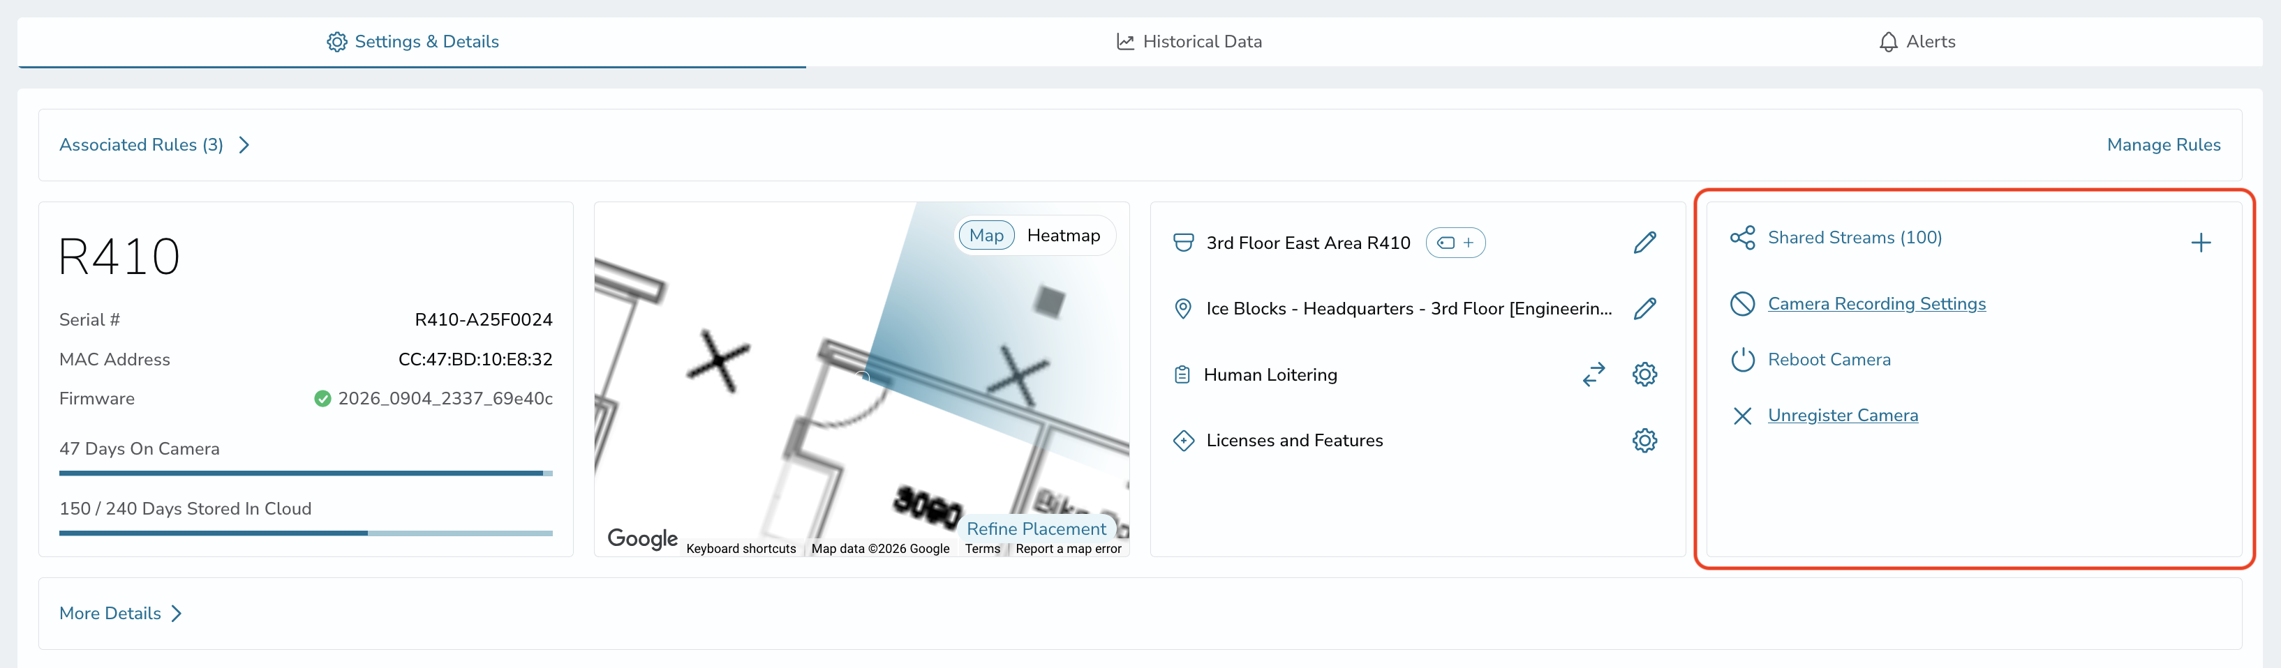Click the Alerts bell icon
2281x668 pixels.
1888,42
